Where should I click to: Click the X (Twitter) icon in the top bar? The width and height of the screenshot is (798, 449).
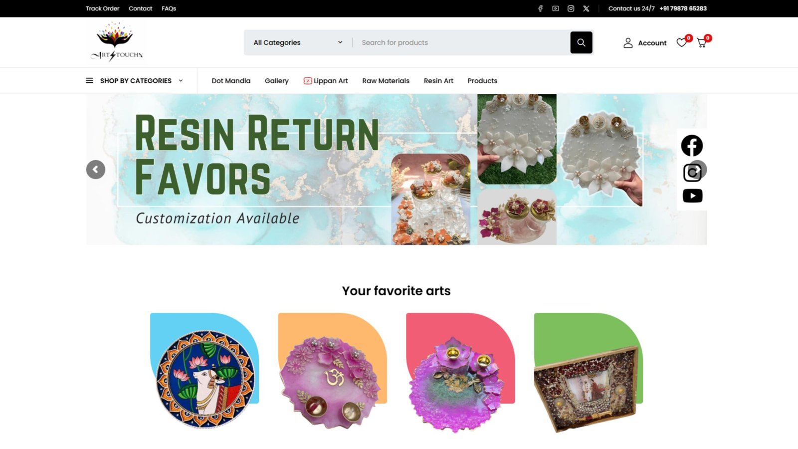pyautogui.click(x=586, y=8)
